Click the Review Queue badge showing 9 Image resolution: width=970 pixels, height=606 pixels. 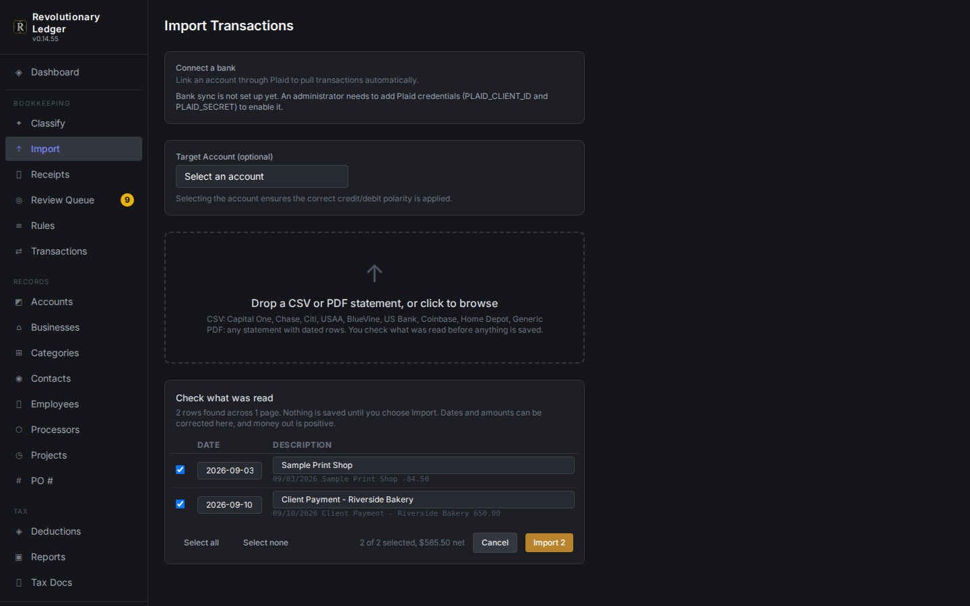[x=127, y=200]
